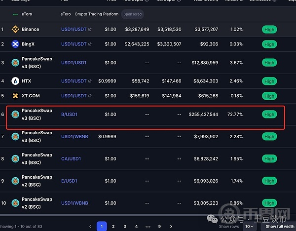Image resolution: width=296 pixels, height=231 pixels.
Task: Click PancakeSwap logo in E/USD1 row
Action: pyautogui.click(x=15, y=181)
